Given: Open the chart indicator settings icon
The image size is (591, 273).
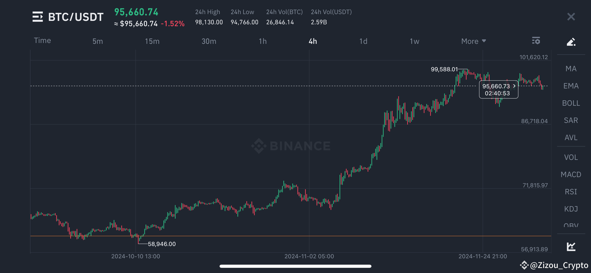Looking at the screenshot, I should tap(536, 41).
